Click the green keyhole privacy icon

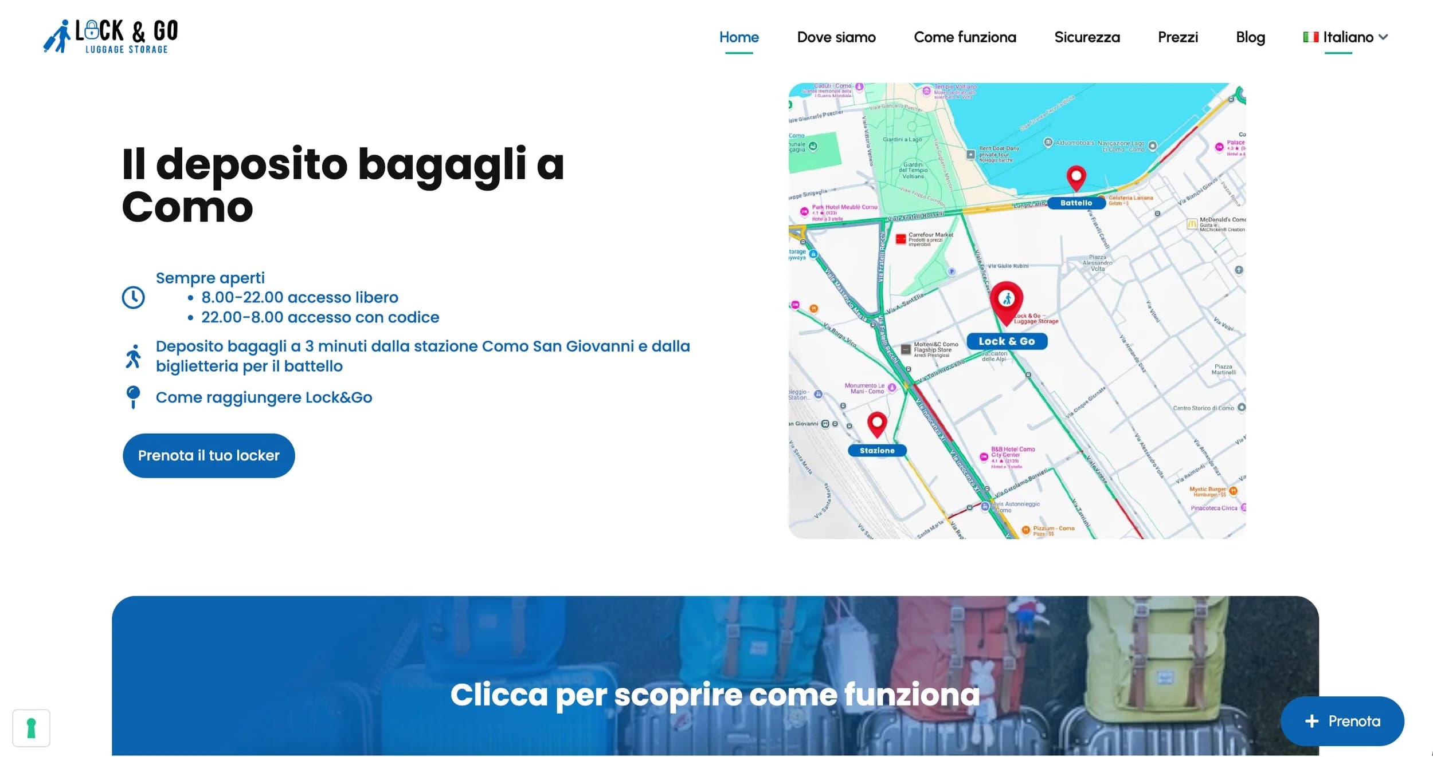click(32, 728)
